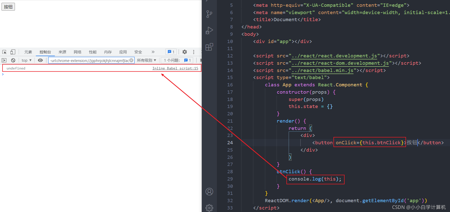Switch to the 性能 tab

click(93, 52)
